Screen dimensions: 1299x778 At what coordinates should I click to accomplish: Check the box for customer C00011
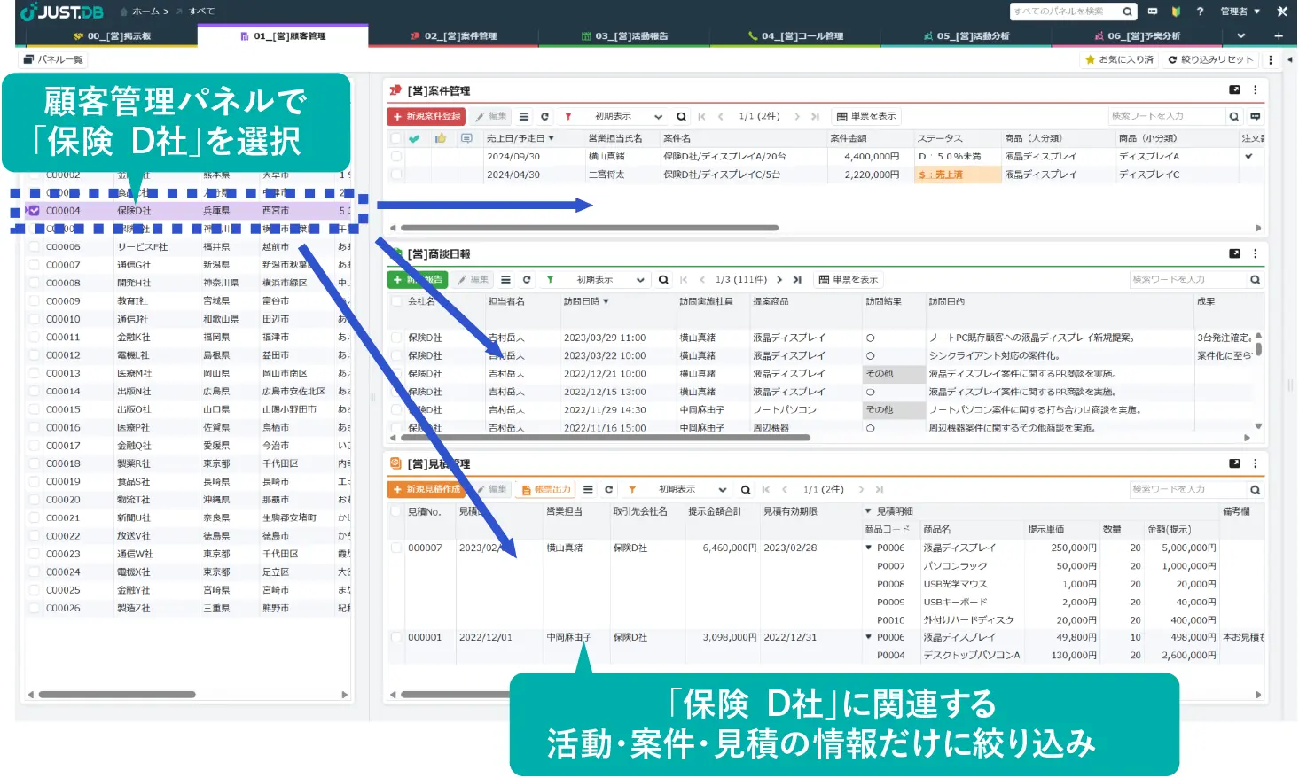(35, 338)
